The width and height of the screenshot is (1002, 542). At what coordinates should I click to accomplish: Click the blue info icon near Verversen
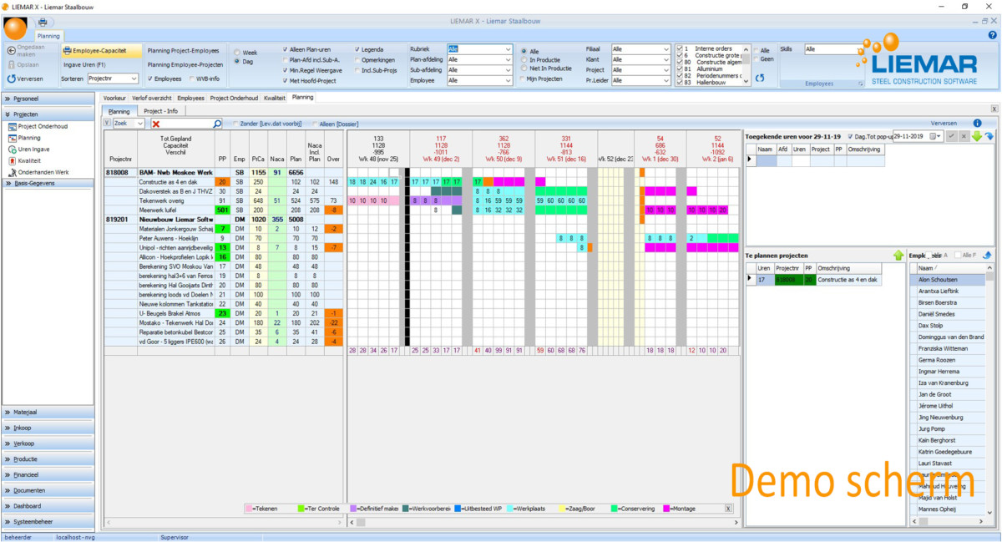pyautogui.click(x=978, y=123)
